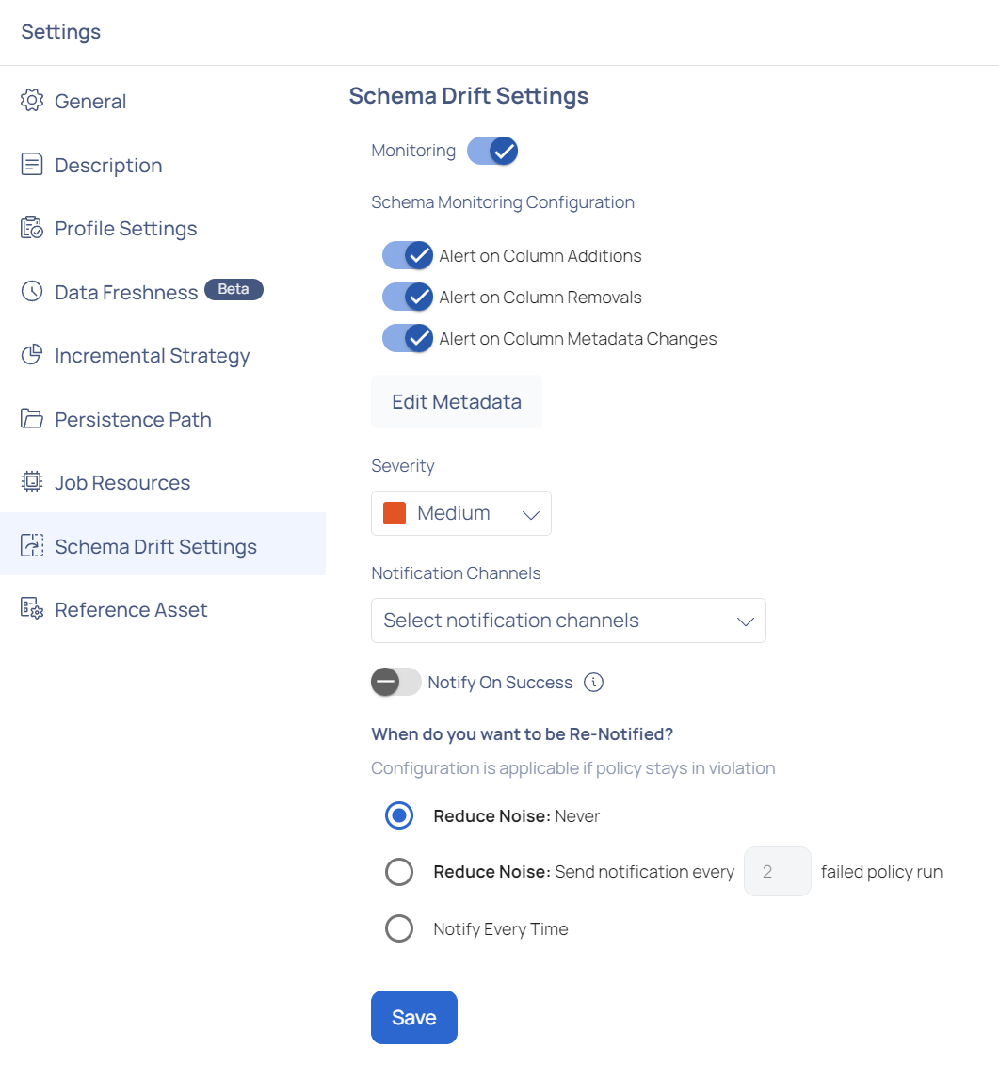Click the failed policy run number field
999x1080 pixels.
point(777,871)
